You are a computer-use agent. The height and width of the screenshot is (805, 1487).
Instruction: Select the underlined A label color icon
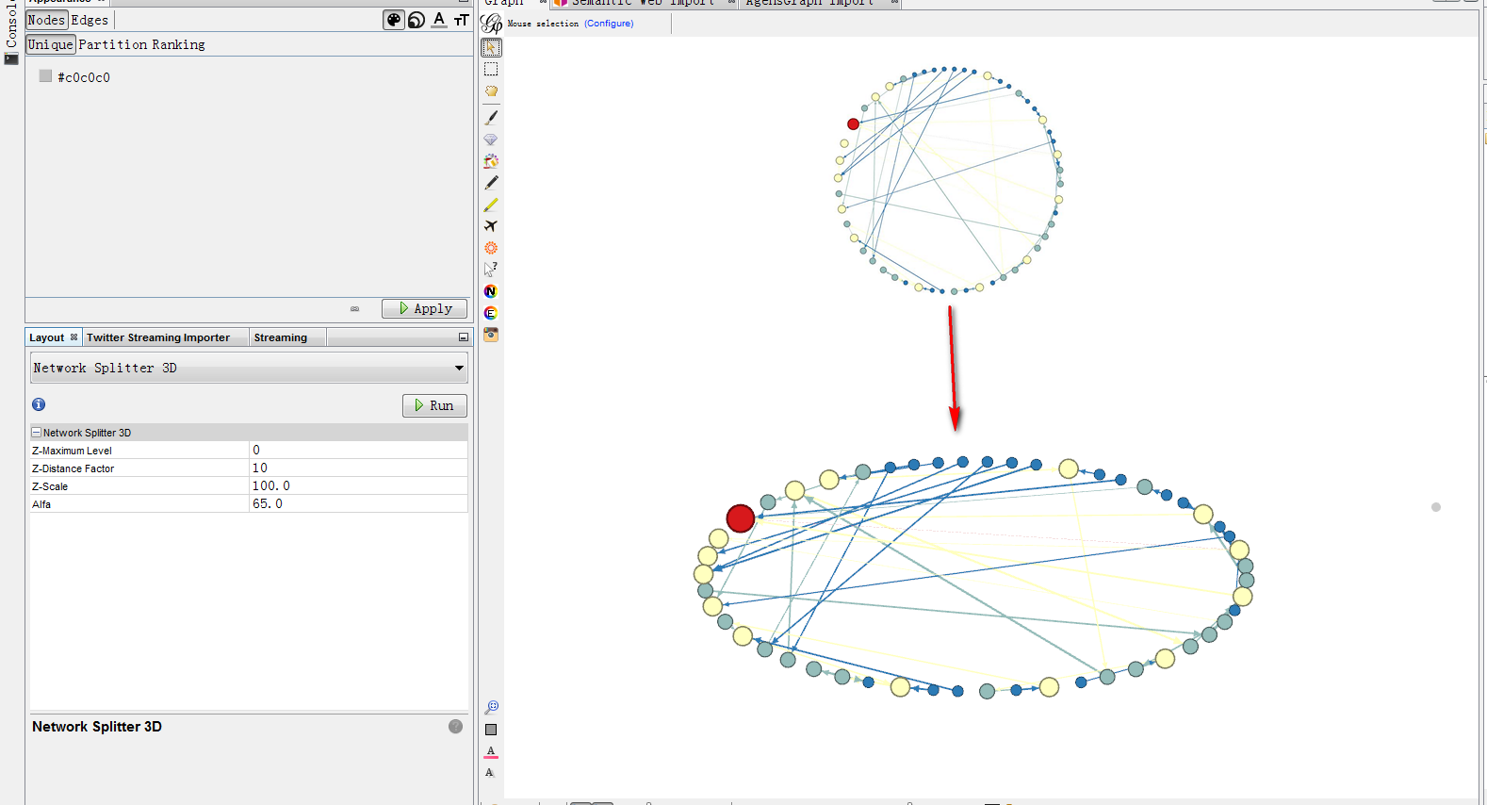point(439,20)
